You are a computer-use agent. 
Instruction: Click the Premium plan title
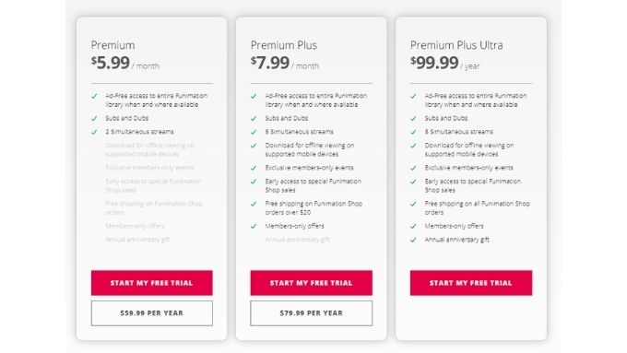point(112,45)
